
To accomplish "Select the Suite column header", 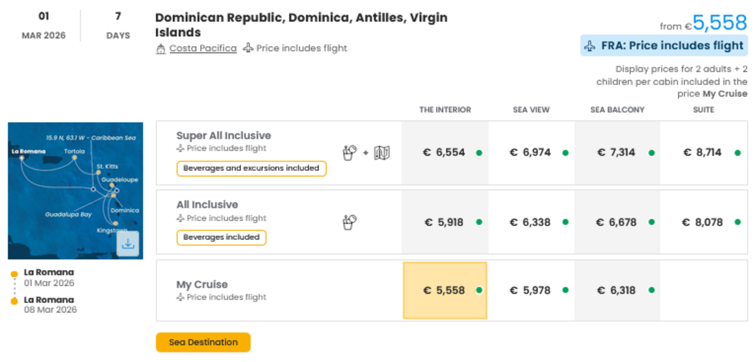I will [x=703, y=110].
